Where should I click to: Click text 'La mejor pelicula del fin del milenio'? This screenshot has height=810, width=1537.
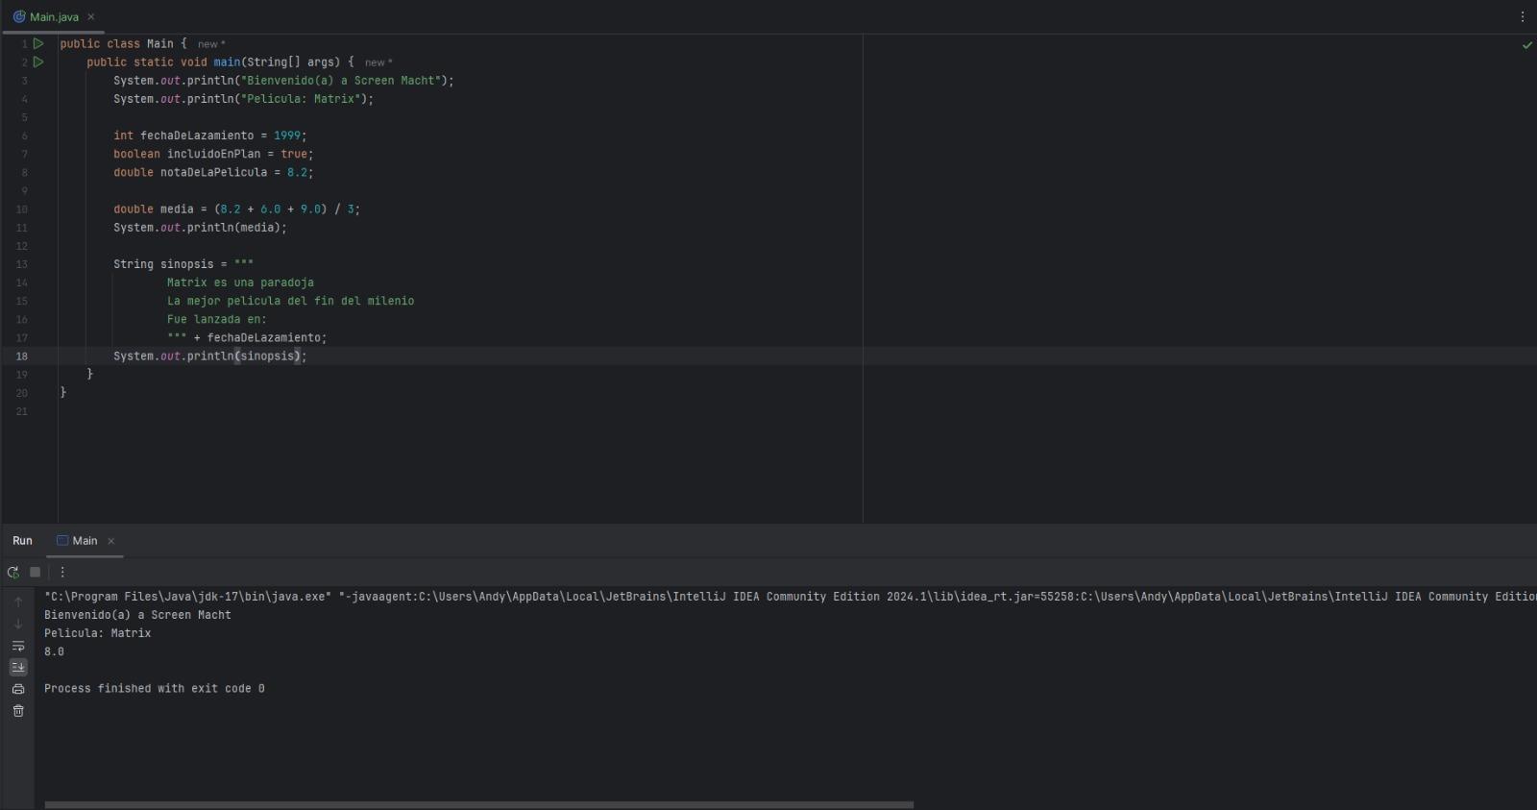tap(290, 301)
